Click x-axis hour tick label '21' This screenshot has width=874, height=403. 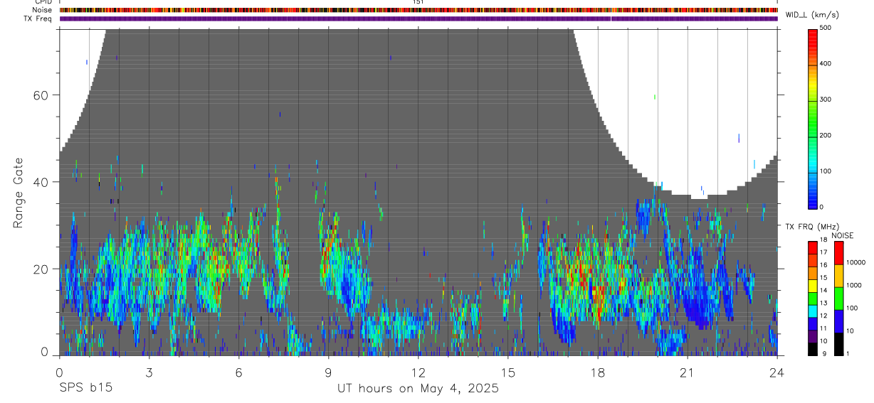(688, 372)
